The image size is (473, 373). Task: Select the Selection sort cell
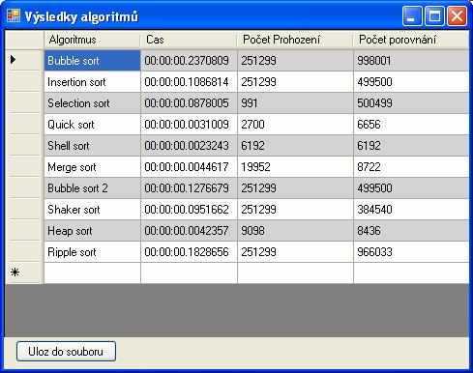[92, 103]
